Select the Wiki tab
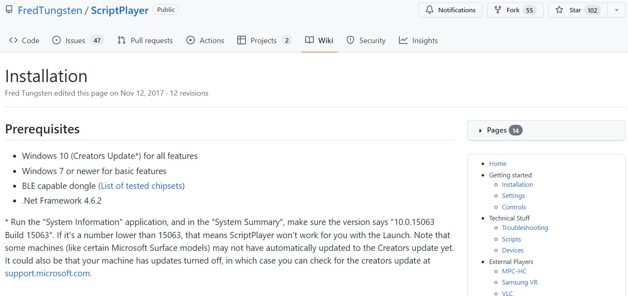This screenshot has width=628, height=296. point(319,40)
